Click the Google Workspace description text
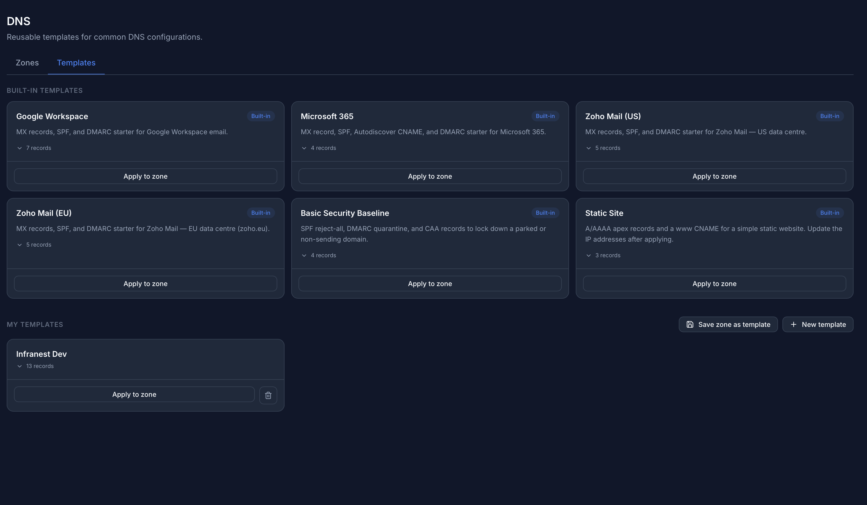This screenshot has width=867, height=505. (x=122, y=132)
